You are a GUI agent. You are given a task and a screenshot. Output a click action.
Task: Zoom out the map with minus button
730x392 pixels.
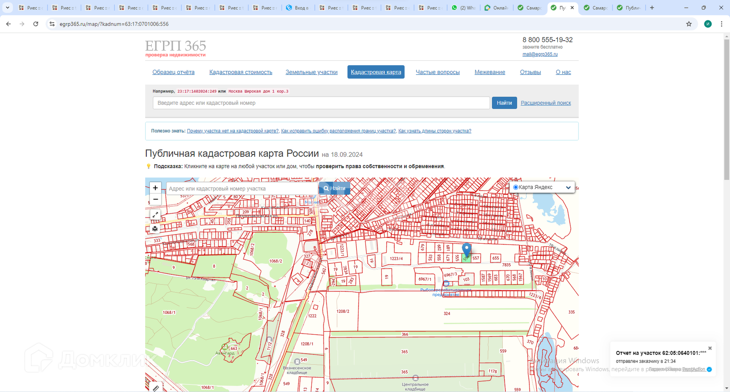[155, 199]
